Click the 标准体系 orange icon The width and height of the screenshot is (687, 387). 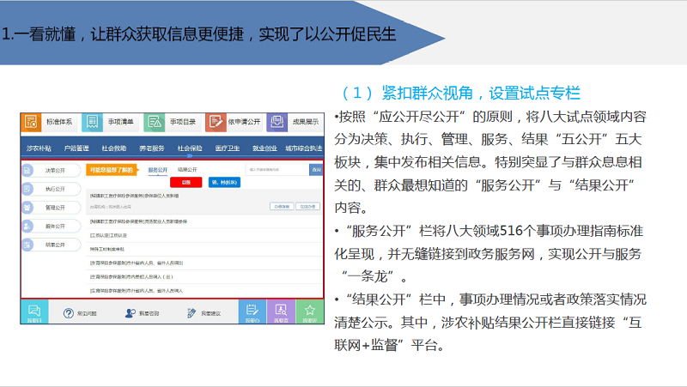click(x=32, y=122)
